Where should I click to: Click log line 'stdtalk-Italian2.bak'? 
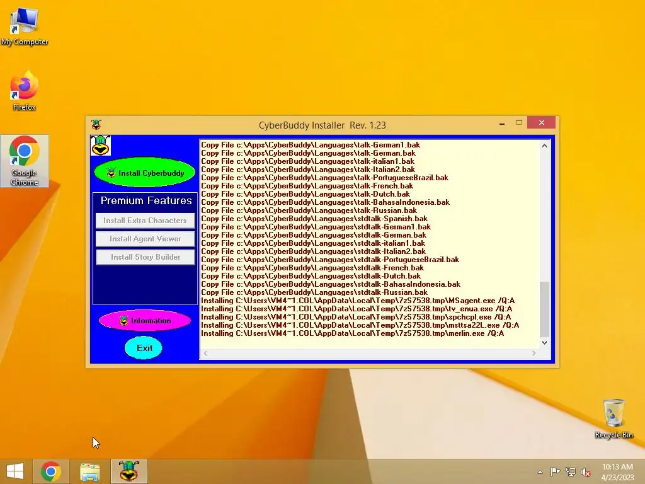click(x=314, y=251)
